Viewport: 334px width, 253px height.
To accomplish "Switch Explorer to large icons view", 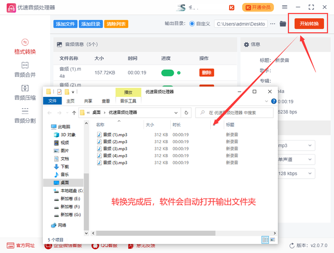I will [x=272, y=239].
